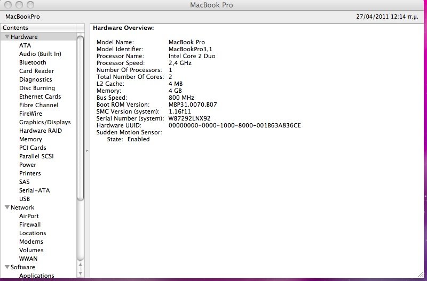Show Ethernet Cards information
Image resolution: width=427 pixels, height=281 pixels.
pyautogui.click(x=40, y=97)
